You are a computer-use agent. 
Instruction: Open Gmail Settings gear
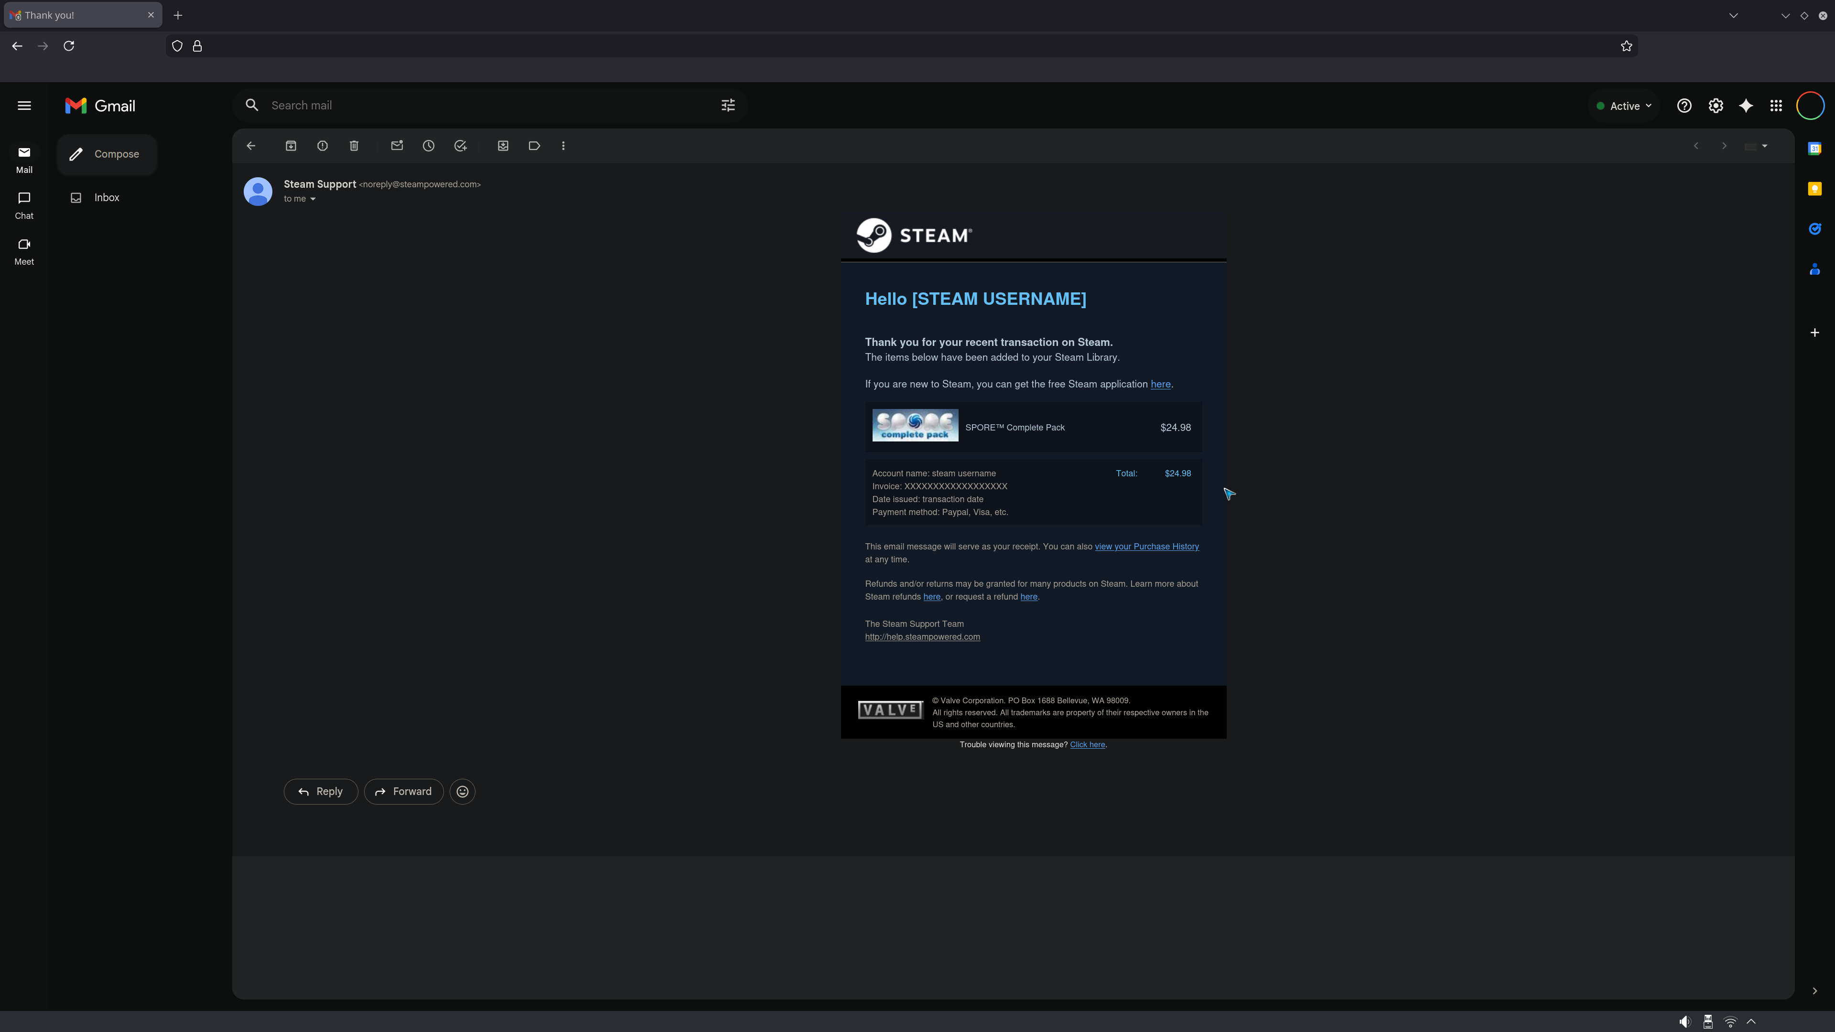(1716, 106)
